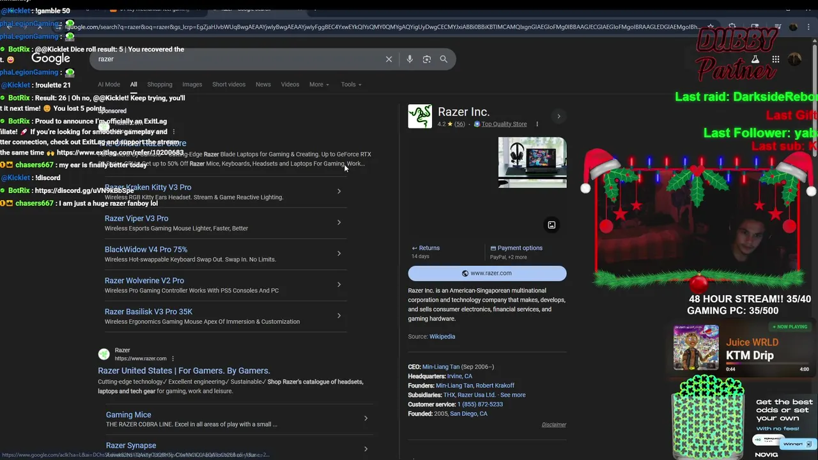Bookmark this page with the star icon
The height and width of the screenshot is (460, 818).
point(710,27)
